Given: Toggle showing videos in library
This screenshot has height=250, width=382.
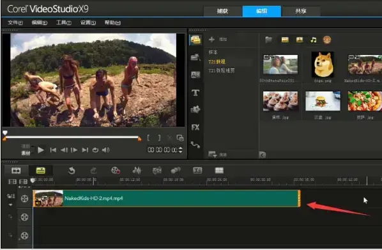Looking at the screenshot, I should coord(285,40).
